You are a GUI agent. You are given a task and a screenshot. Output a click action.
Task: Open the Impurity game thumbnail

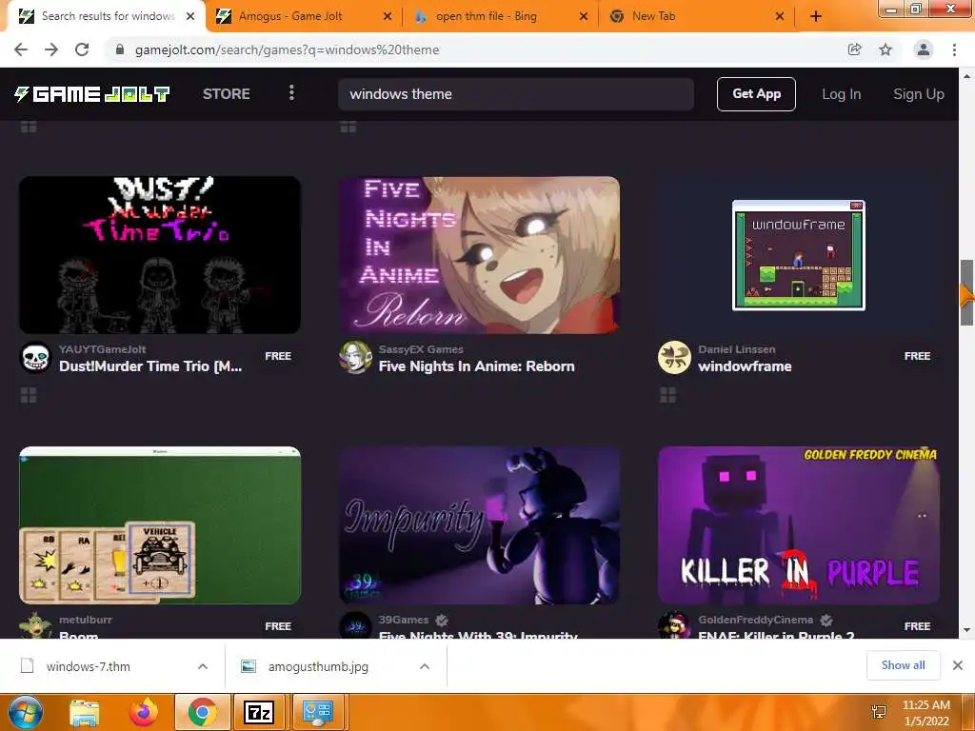point(480,525)
